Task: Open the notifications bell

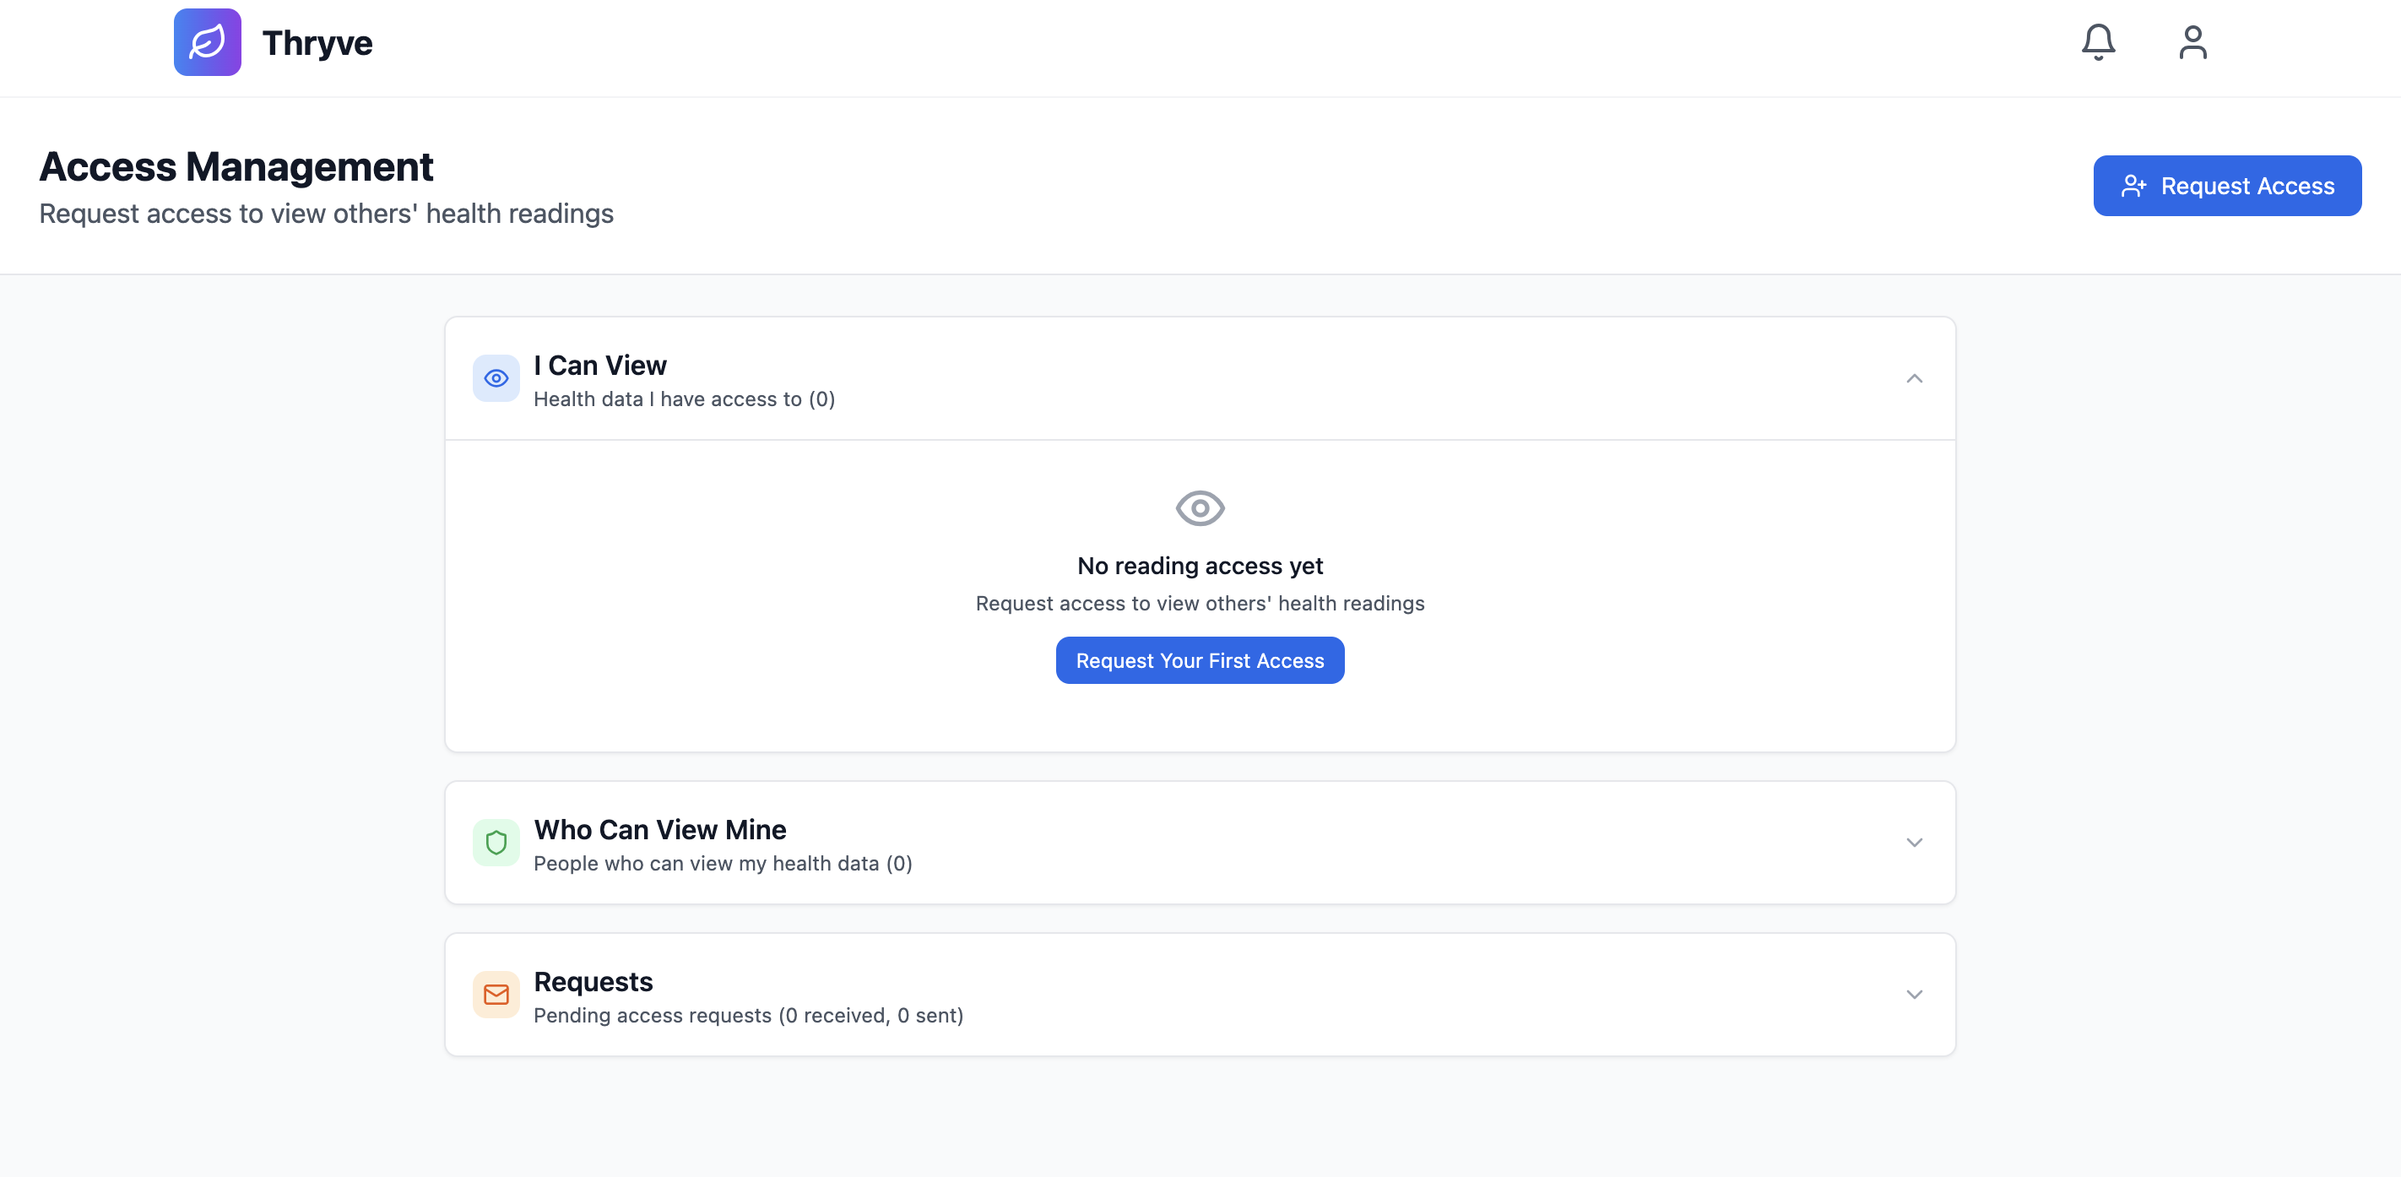Action: pos(2097,43)
